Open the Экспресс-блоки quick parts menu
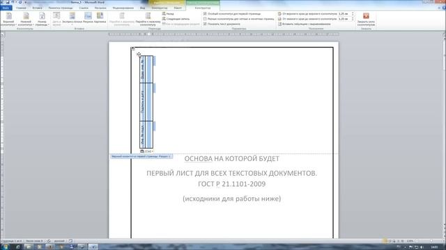The image size is (446, 250). pyautogui.click(x=72, y=19)
